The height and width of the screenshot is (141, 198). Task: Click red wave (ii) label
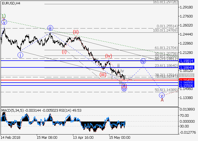76,32
